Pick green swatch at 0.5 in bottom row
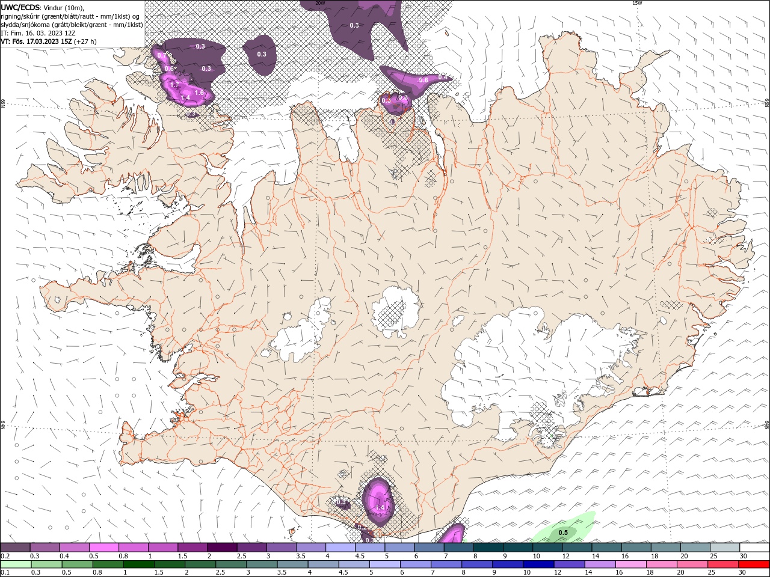Image resolution: width=770 pixels, height=577 pixels. 77,564
